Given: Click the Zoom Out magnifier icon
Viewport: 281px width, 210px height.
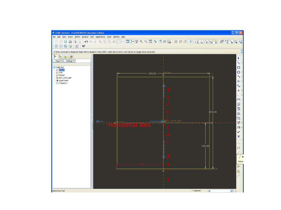Looking at the screenshot, I should click(146, 42).
